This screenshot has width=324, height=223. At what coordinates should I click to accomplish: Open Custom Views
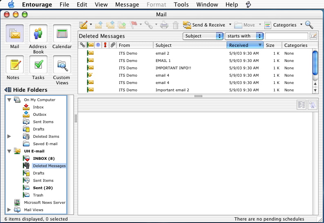(62, 64)
